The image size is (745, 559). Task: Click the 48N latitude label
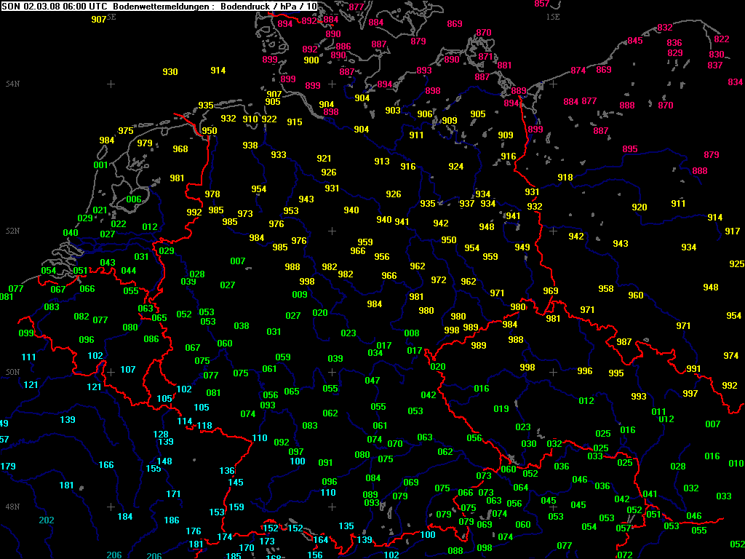click(12, 507)
